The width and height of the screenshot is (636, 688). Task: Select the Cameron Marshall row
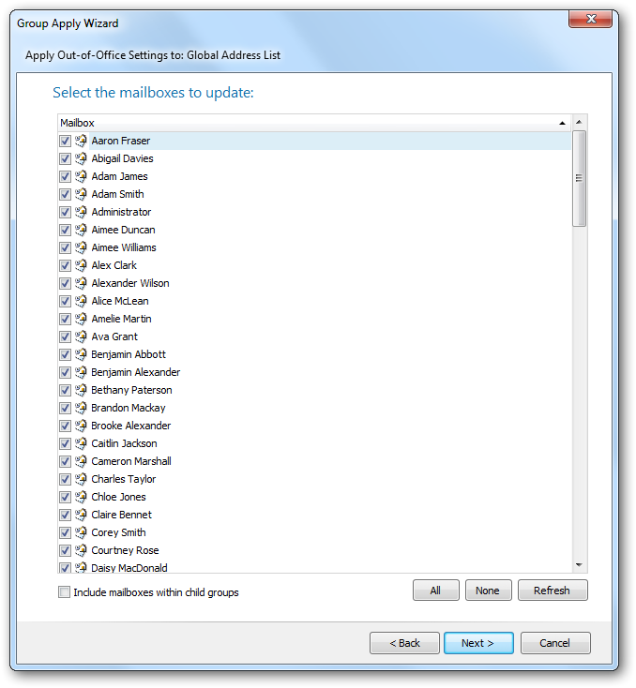pyautogui.click(x=314, y=461)
